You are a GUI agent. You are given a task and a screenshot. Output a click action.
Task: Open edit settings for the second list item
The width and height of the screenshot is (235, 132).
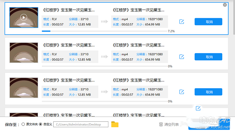coord(182,57)
